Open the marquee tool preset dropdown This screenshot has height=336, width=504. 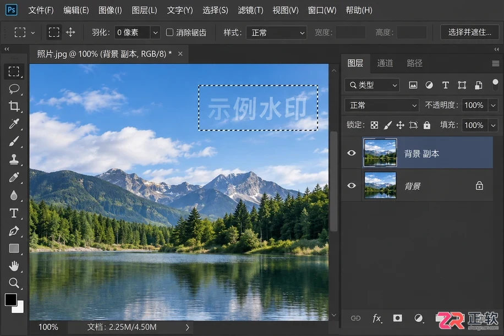tap(33, 32)
